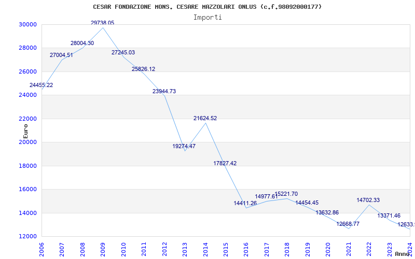
Task: Click the x-axis year 2022
Action: (369, 249)
